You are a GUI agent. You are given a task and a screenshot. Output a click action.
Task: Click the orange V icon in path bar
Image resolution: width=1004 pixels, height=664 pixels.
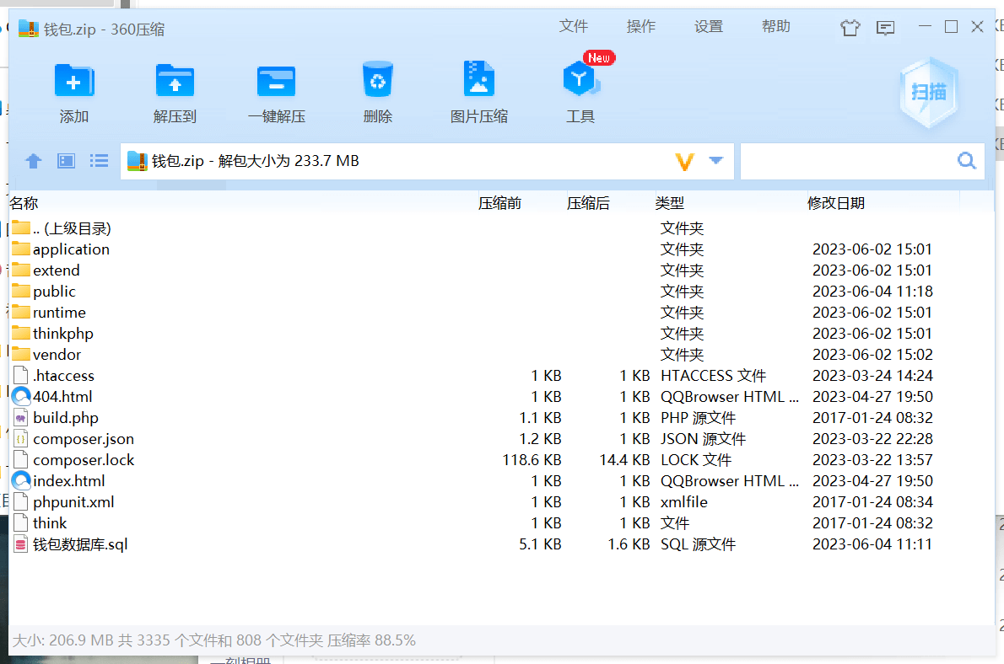click(685, 162)
